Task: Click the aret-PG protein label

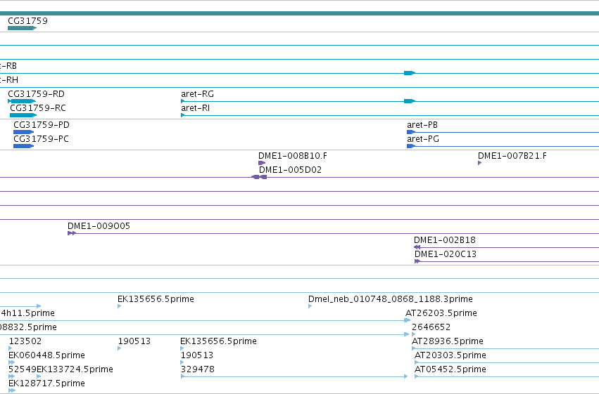Action: (423, 139)
